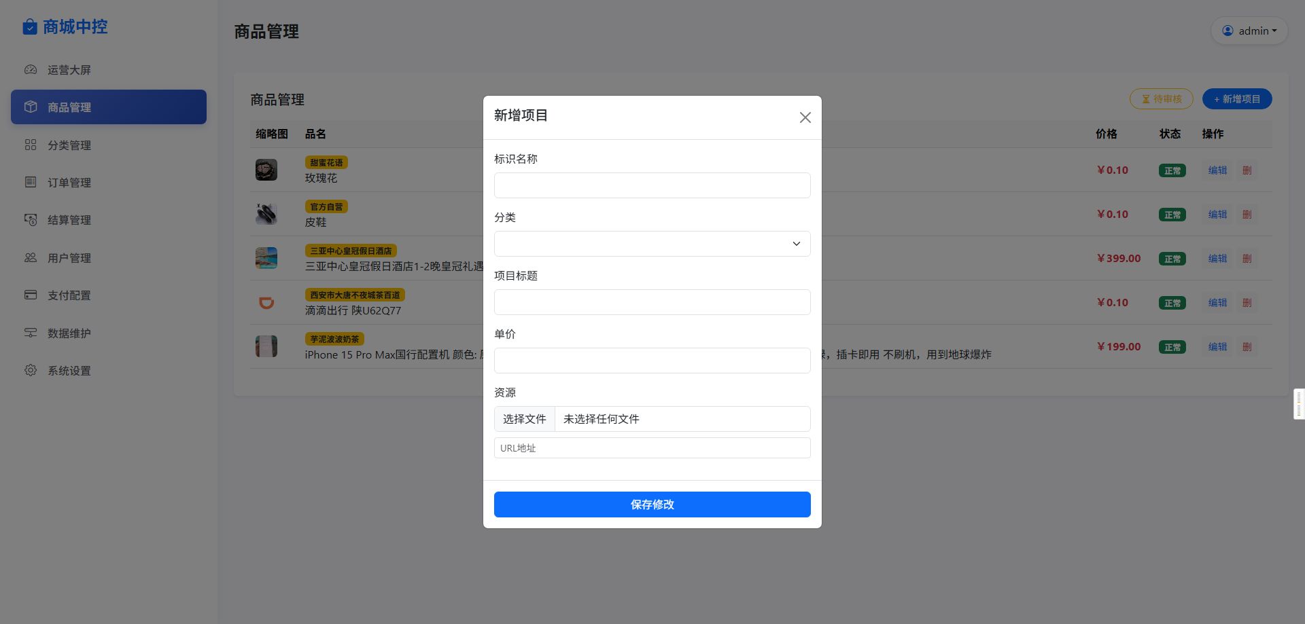Edit the 三亚中心皇冠假日酒店 row

click(1217, 259)
